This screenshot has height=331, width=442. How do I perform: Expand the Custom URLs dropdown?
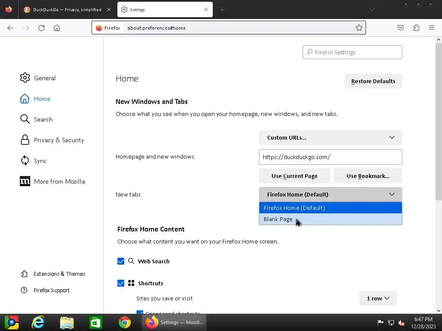[x=330, y=137]
